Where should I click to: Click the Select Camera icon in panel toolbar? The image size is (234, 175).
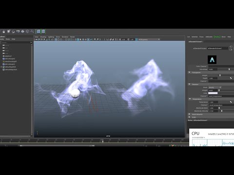(37, 39)
